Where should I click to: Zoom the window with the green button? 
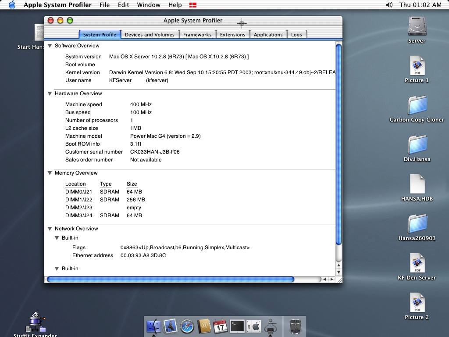[70, 20]
